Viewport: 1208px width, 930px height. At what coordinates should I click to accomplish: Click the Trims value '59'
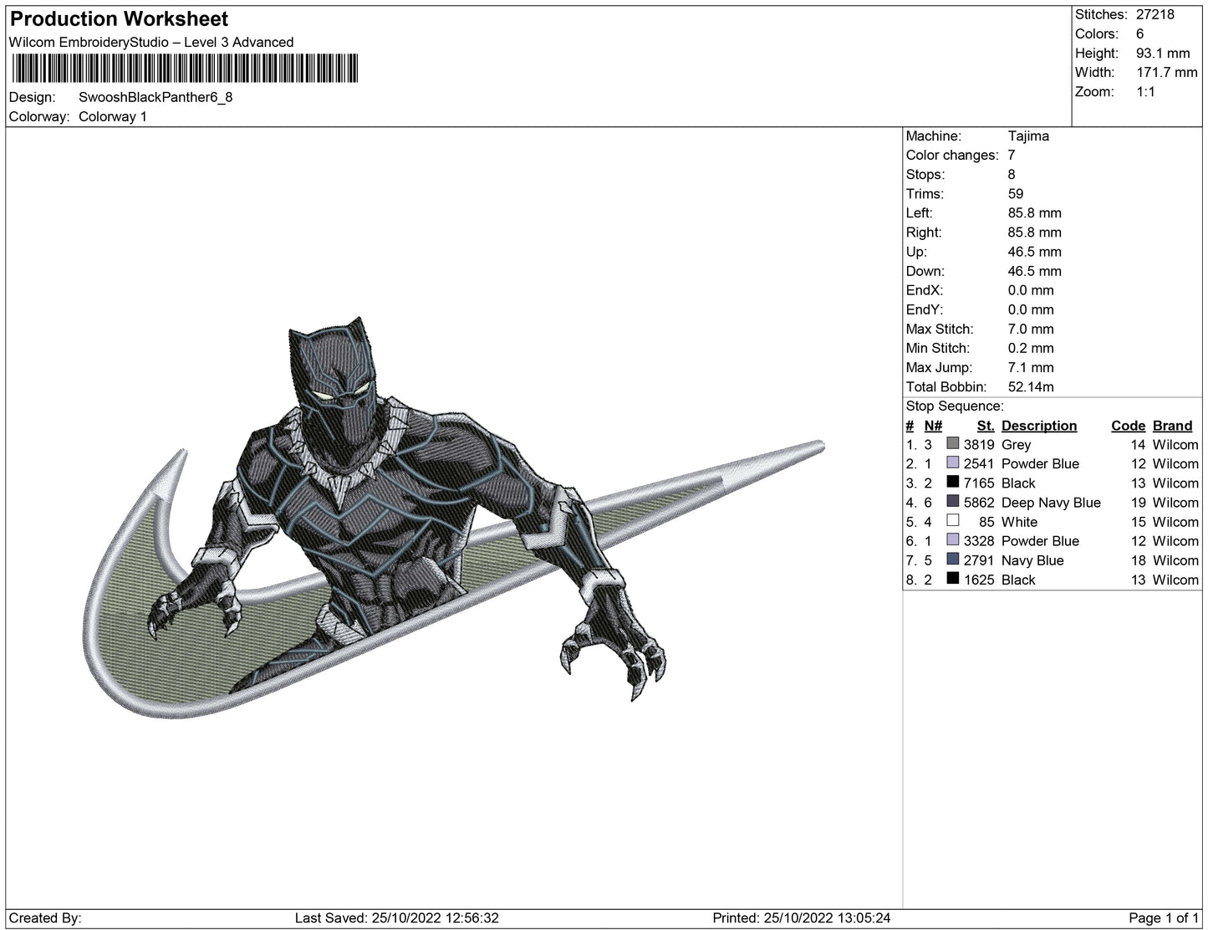pos(1016,193)
